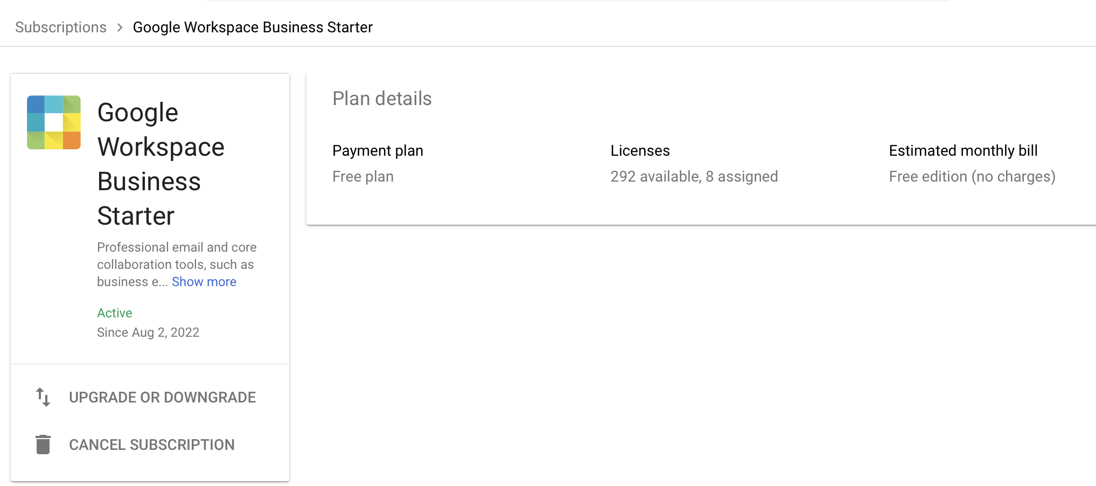Click the Licenses column label
This screenshot has height=486, width=1096.
point(640,150)
